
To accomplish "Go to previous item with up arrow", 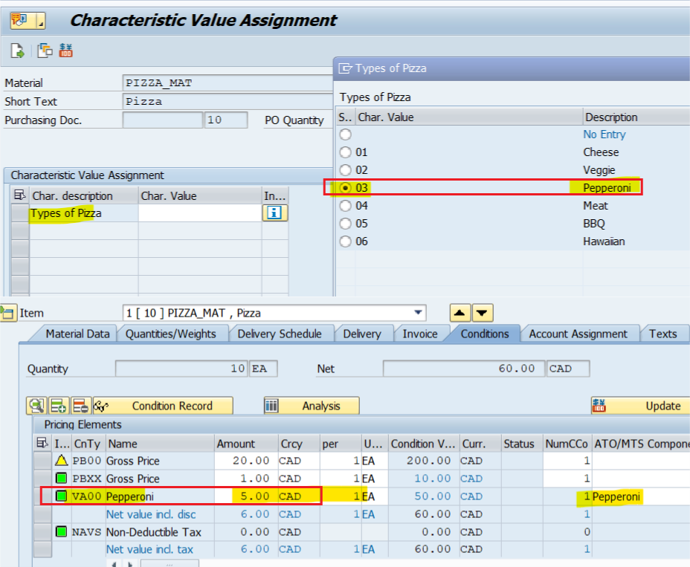I will coord(460,313).
